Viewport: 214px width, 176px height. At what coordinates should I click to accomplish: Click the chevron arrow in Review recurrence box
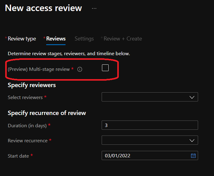[x=192, y=140]
